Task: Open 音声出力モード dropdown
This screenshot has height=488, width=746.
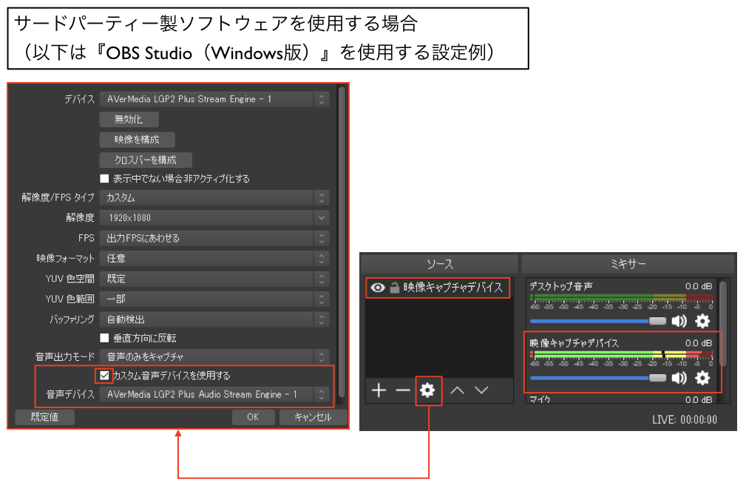Action: pos(214,356)
